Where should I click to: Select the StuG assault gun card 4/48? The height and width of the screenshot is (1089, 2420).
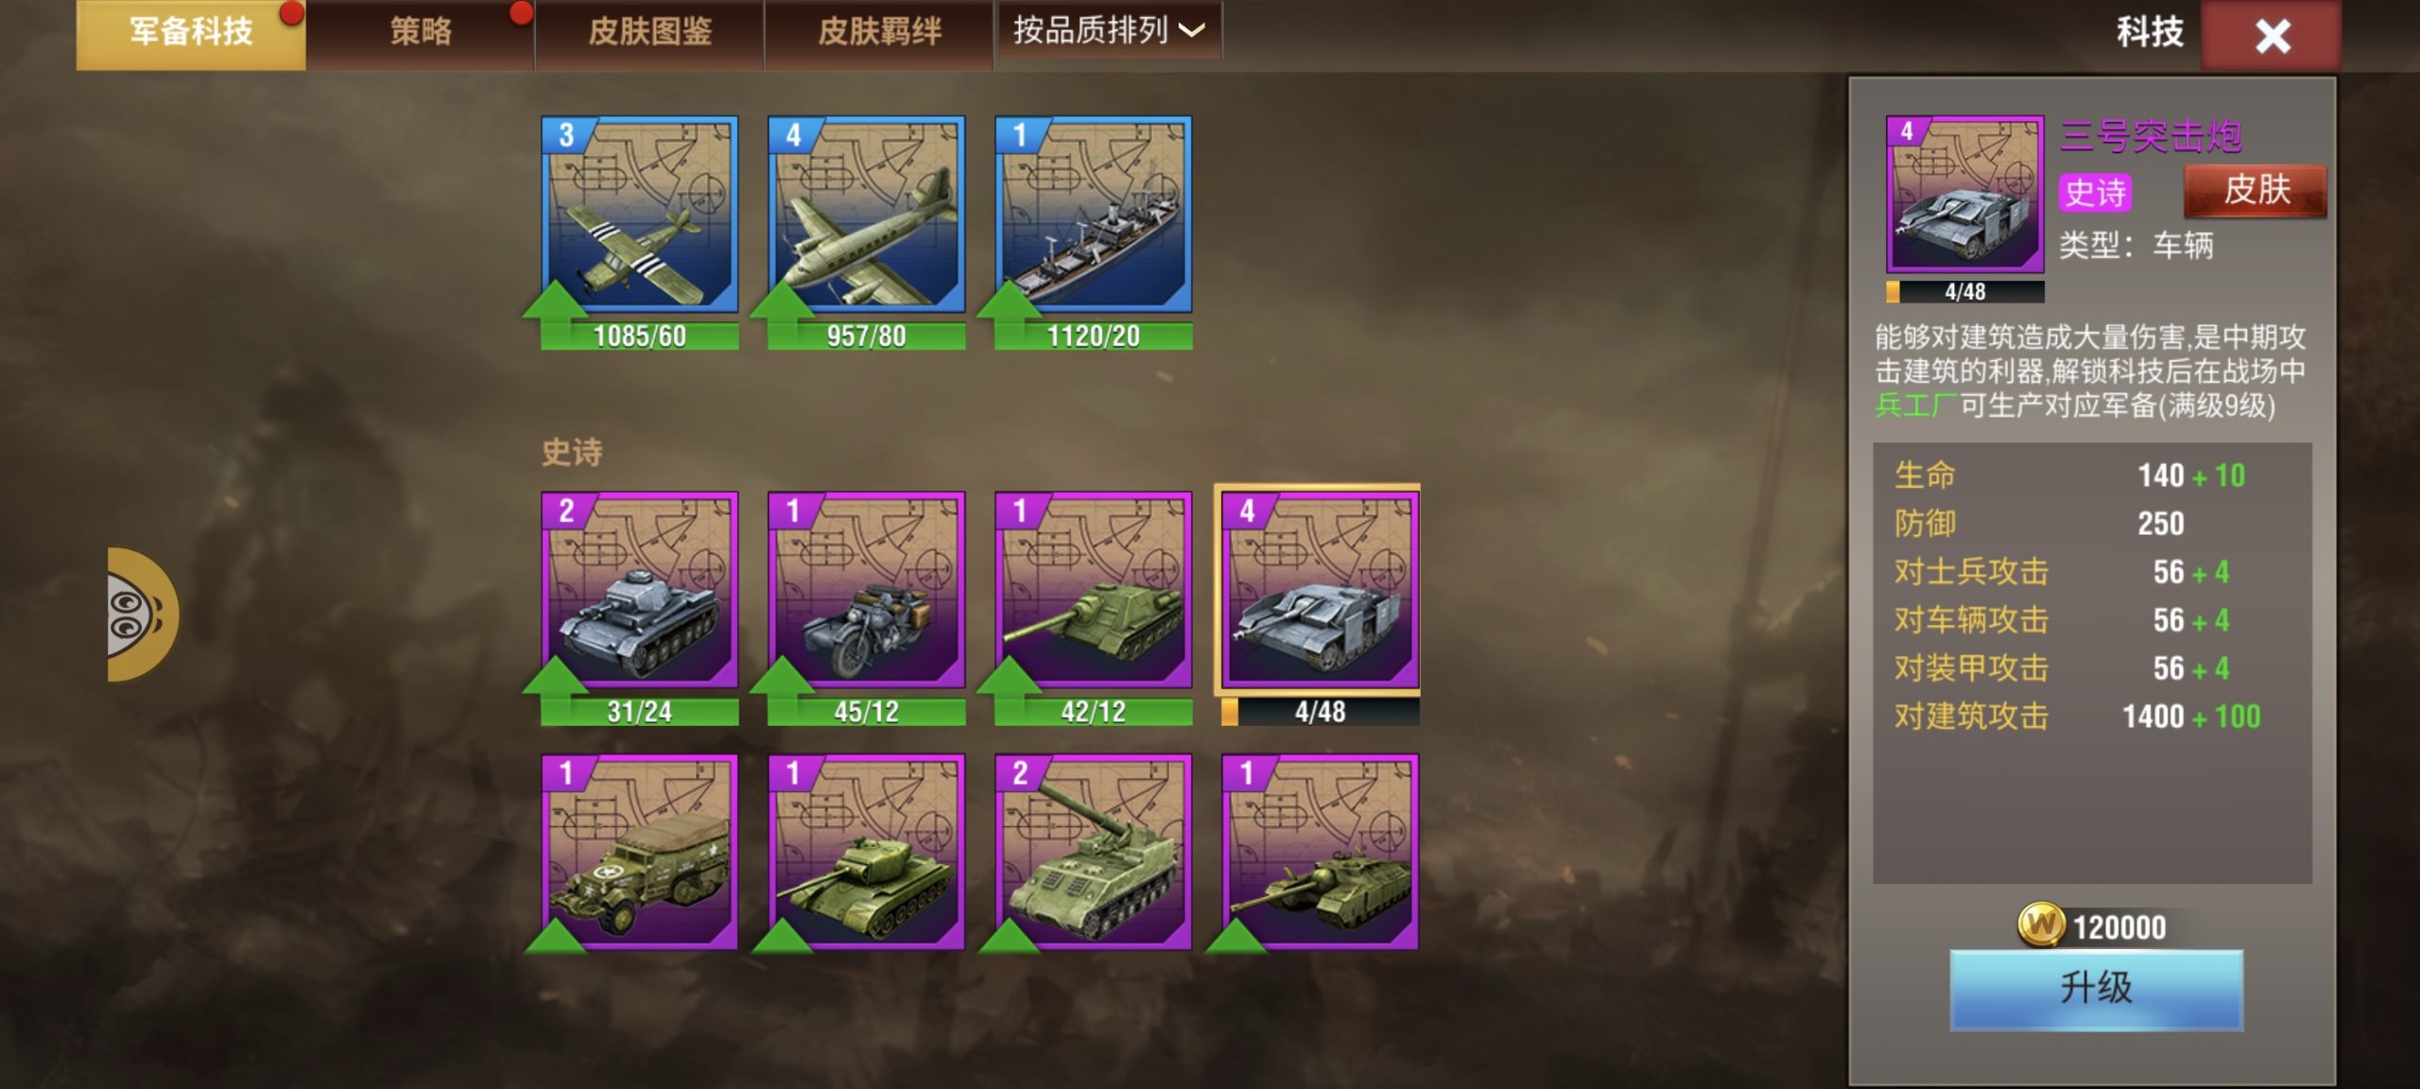1320,590
